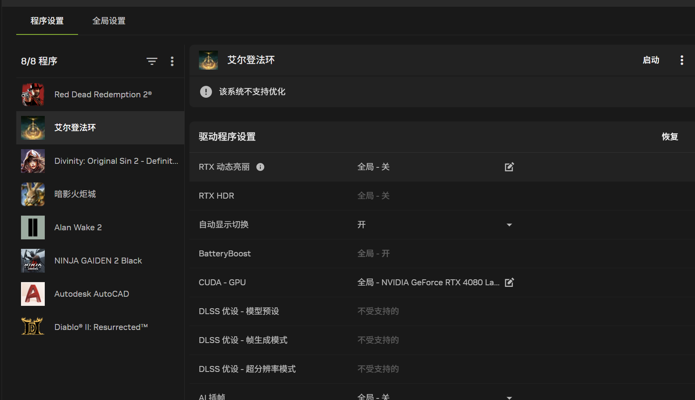Click the 艾尔登法环 header game icon
The image size is (695, 400).
[208, 60]
